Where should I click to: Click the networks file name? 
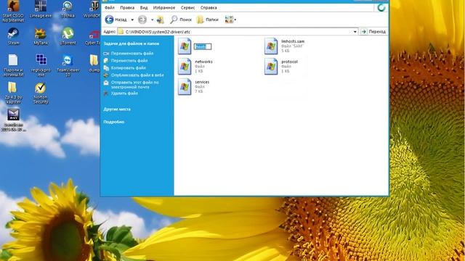point(203,62)
